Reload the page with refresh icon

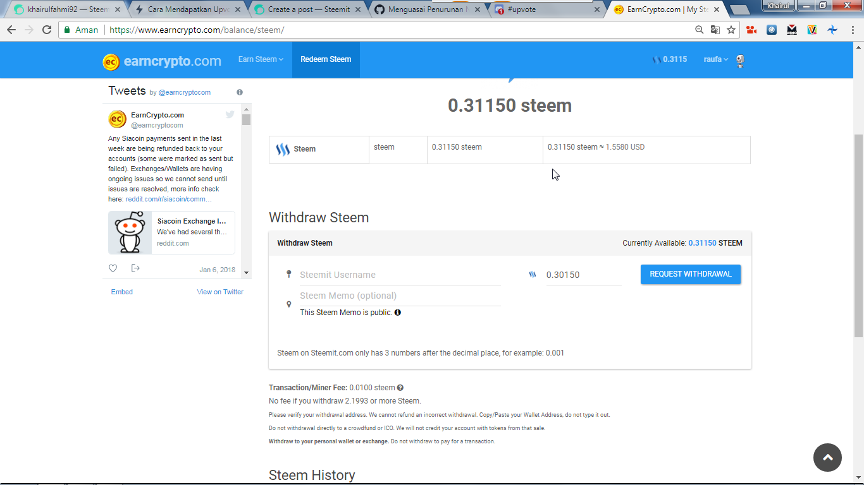47,30
